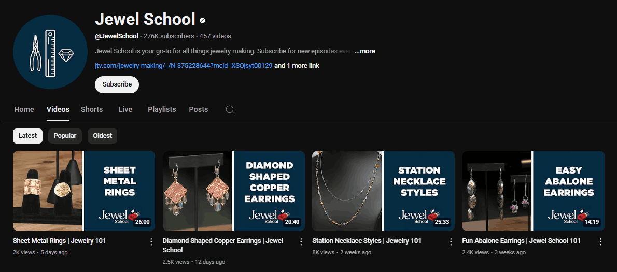Click the verified checkmark beside Jewel School

point(202,20)
